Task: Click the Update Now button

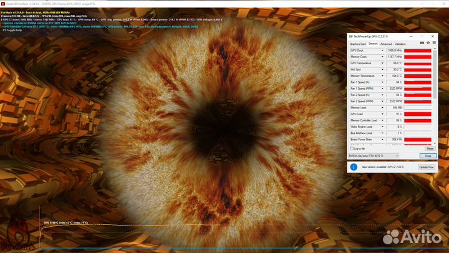Action: (x=427, y=167)
